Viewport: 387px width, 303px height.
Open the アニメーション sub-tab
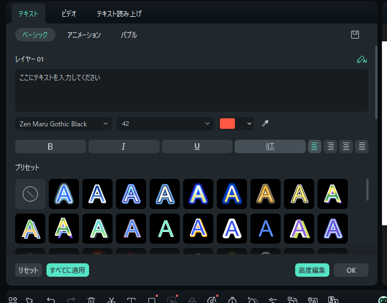[x=84, y=35]
